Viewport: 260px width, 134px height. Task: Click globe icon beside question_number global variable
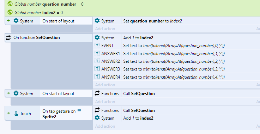click(10, 4)
